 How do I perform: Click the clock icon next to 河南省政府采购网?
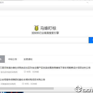23,84
